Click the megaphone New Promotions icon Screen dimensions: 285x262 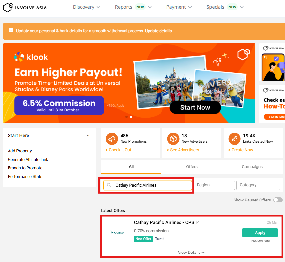[x=112, y=139]
